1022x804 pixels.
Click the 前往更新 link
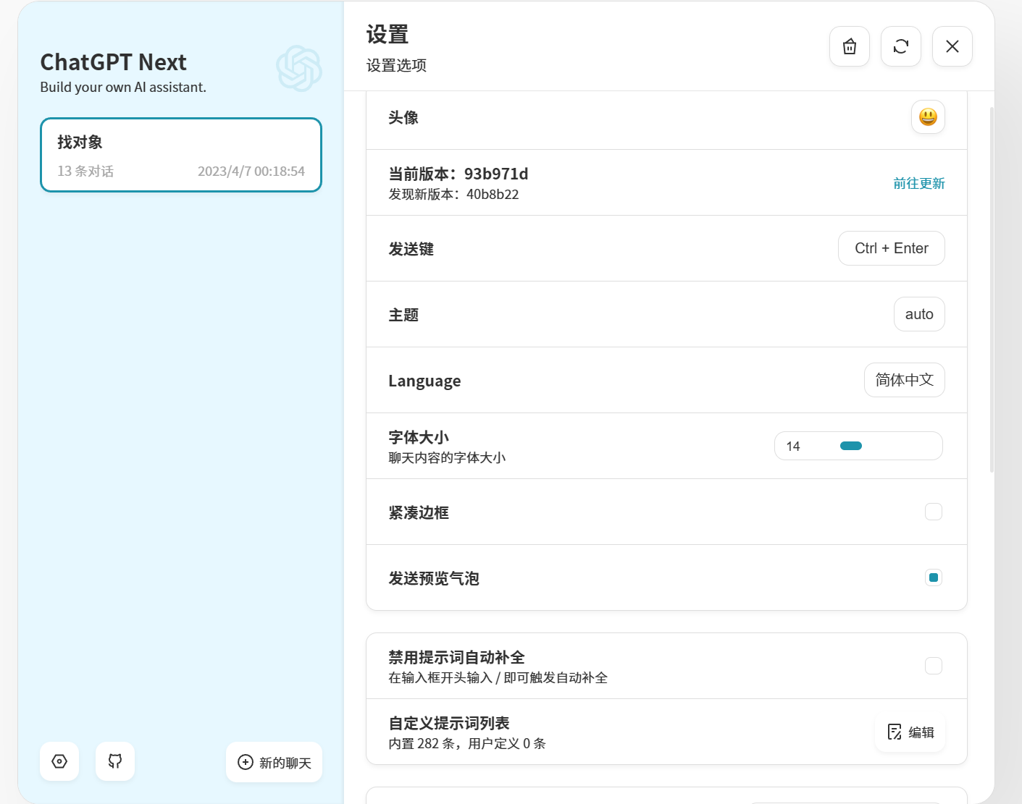[x=918, y=183]
